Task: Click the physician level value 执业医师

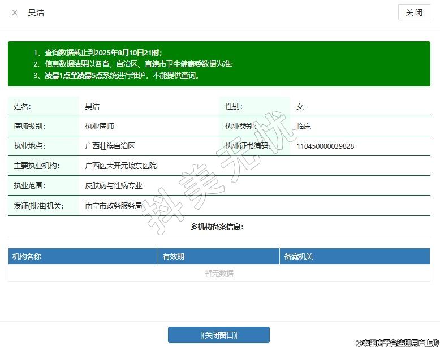Action: tap(100, 126)
